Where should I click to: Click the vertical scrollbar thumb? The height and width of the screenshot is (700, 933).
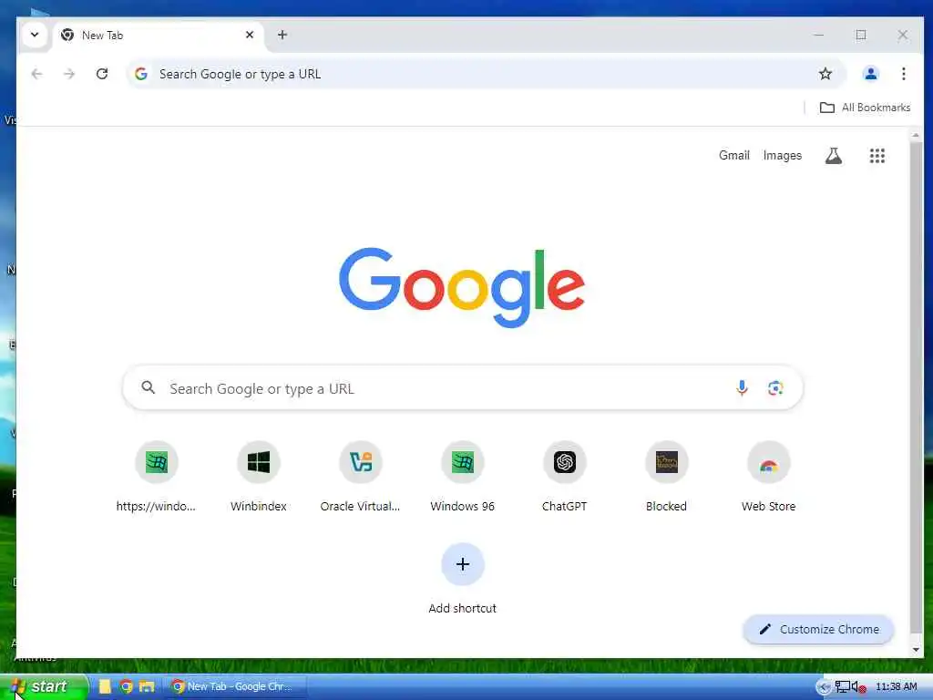coord(916,388)
